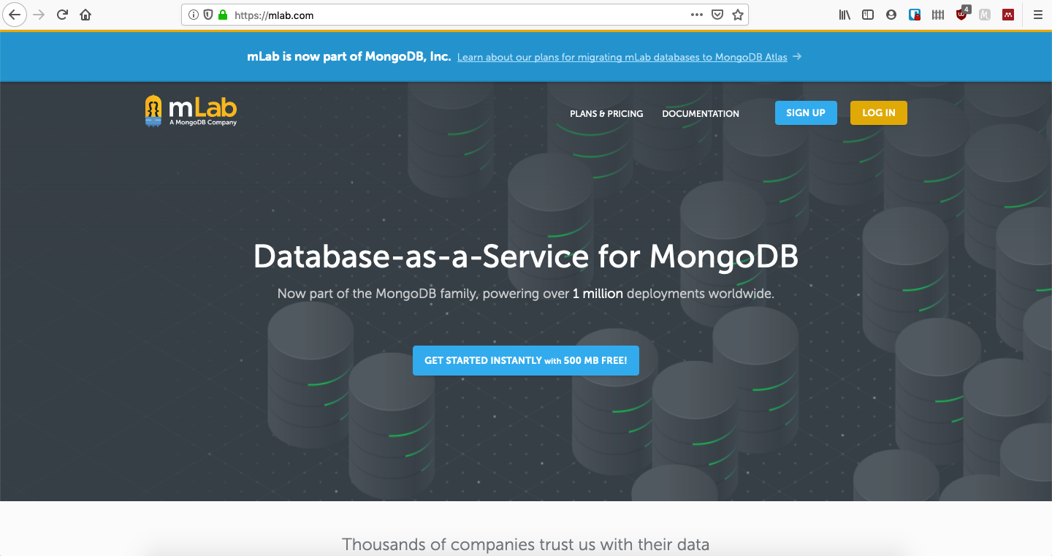Open the browser home page icon
1052x556 pixels.
point(85,15)
